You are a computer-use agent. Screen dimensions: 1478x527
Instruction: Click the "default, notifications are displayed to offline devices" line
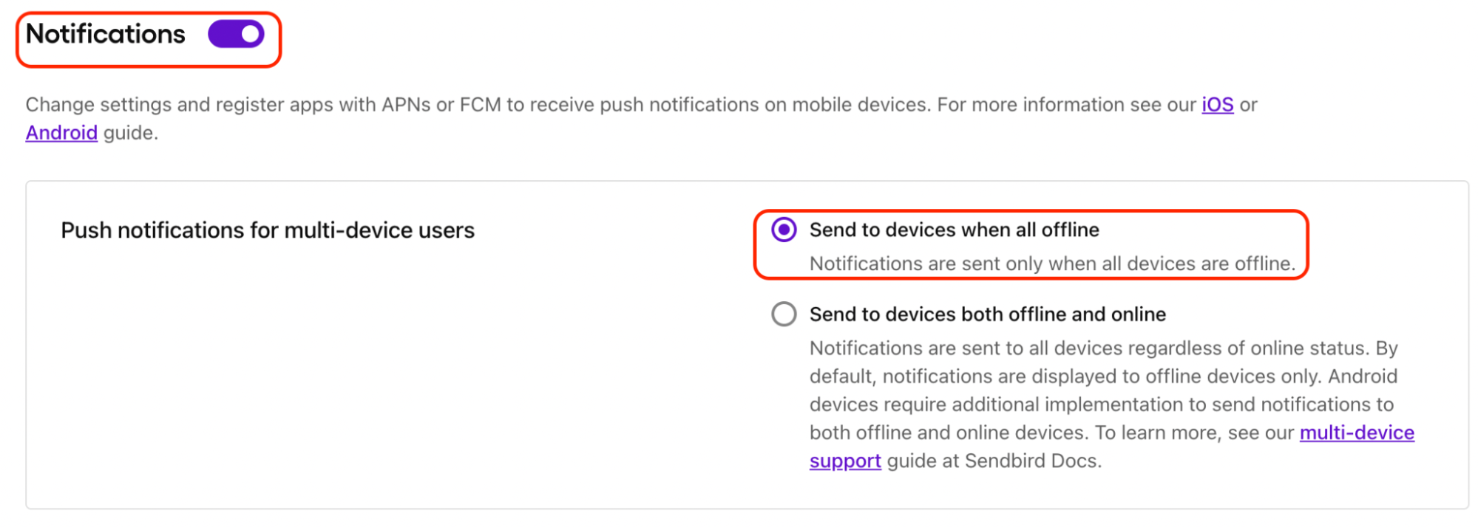[1043, 376]
